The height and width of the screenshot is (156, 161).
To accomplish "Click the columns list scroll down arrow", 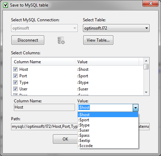I will pos(146,92).
